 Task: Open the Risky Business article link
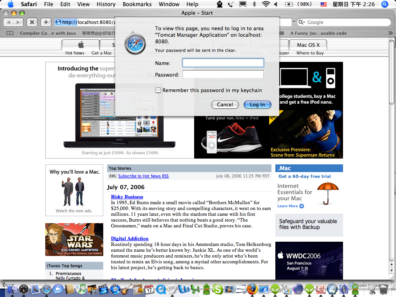(127, 197)
